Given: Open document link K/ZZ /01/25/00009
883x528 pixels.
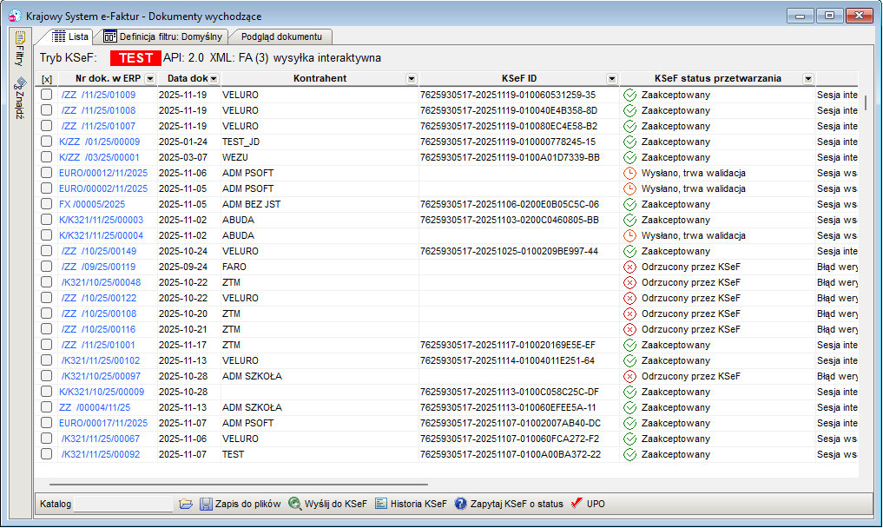Looking at the screenshot, I should click(x=99, y=142).
